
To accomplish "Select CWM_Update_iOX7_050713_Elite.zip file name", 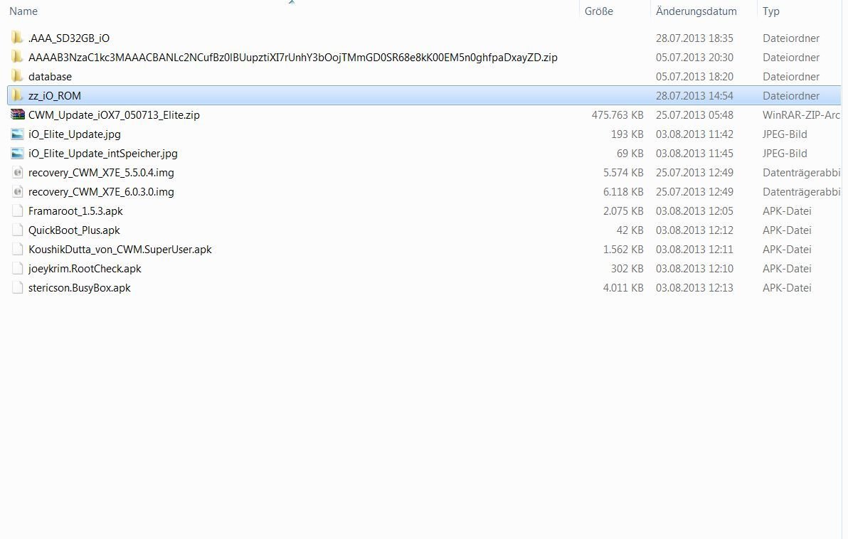I will 114,115.
